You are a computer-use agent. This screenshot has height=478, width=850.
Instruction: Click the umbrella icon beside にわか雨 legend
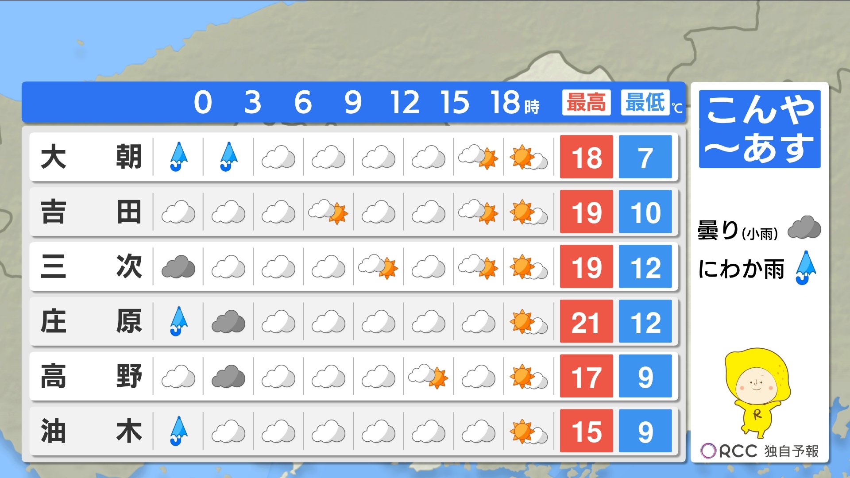coord(805,268)
